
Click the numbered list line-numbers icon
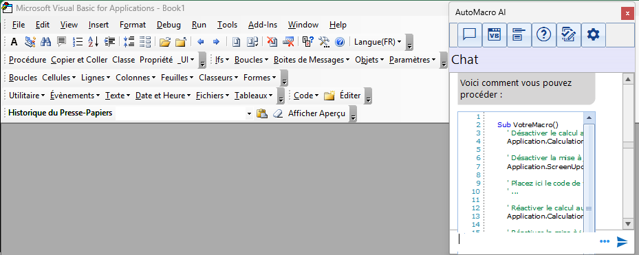coord(78,41)
